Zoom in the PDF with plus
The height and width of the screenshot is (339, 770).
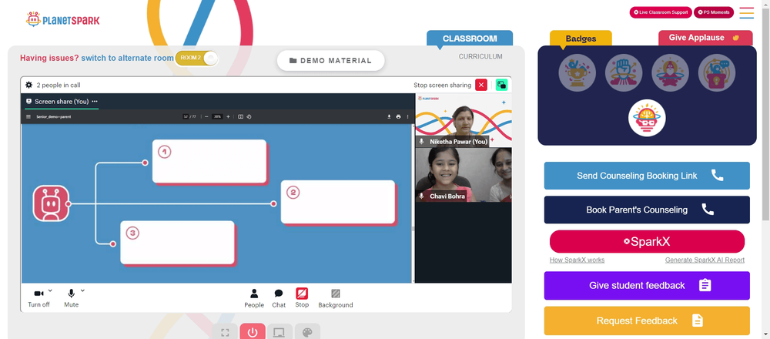coord(228,116)
